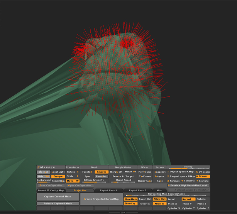Click Dispose in Screen section
237x214 pixels.
(160, 176)
